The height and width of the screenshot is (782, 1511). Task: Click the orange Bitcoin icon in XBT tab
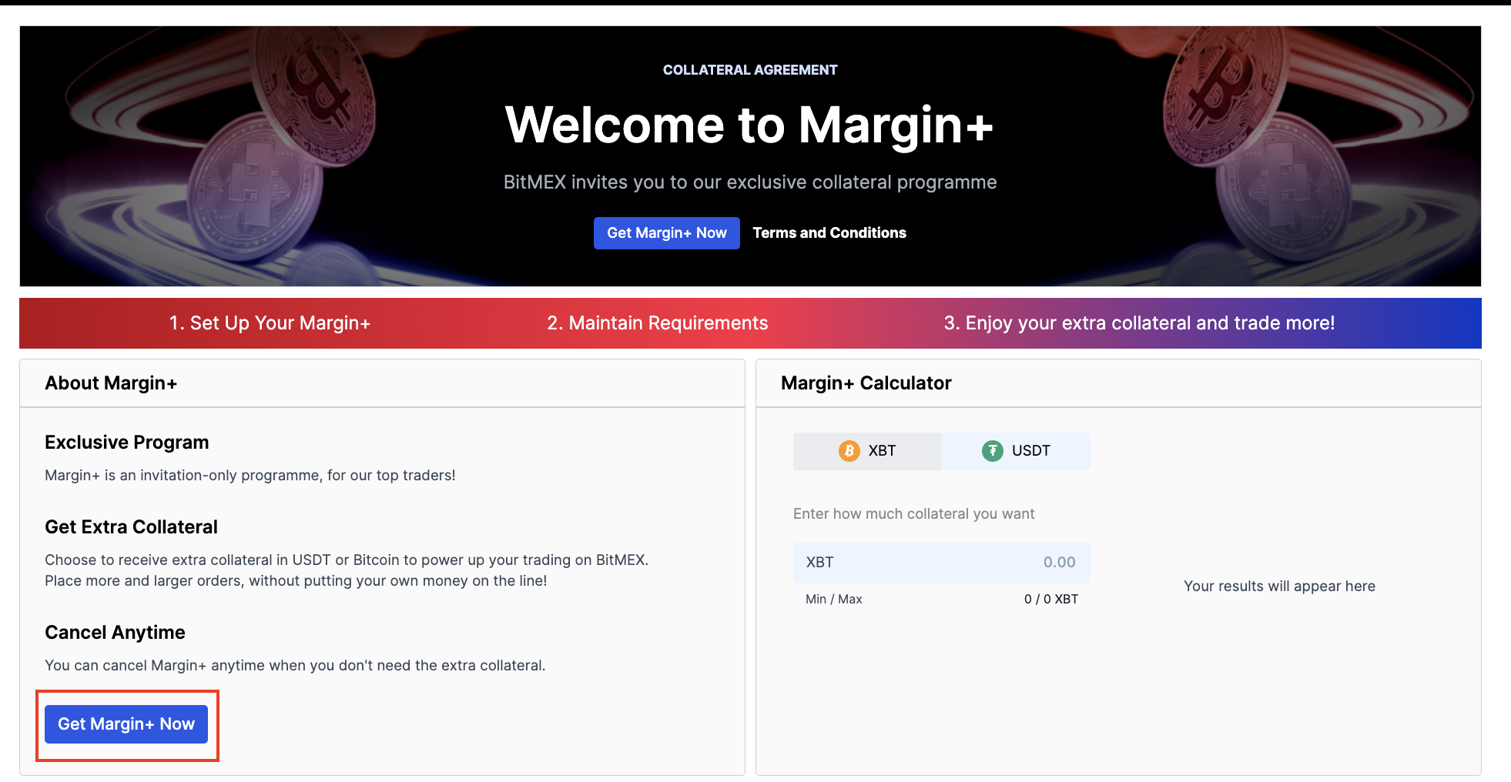click(849, 451)
